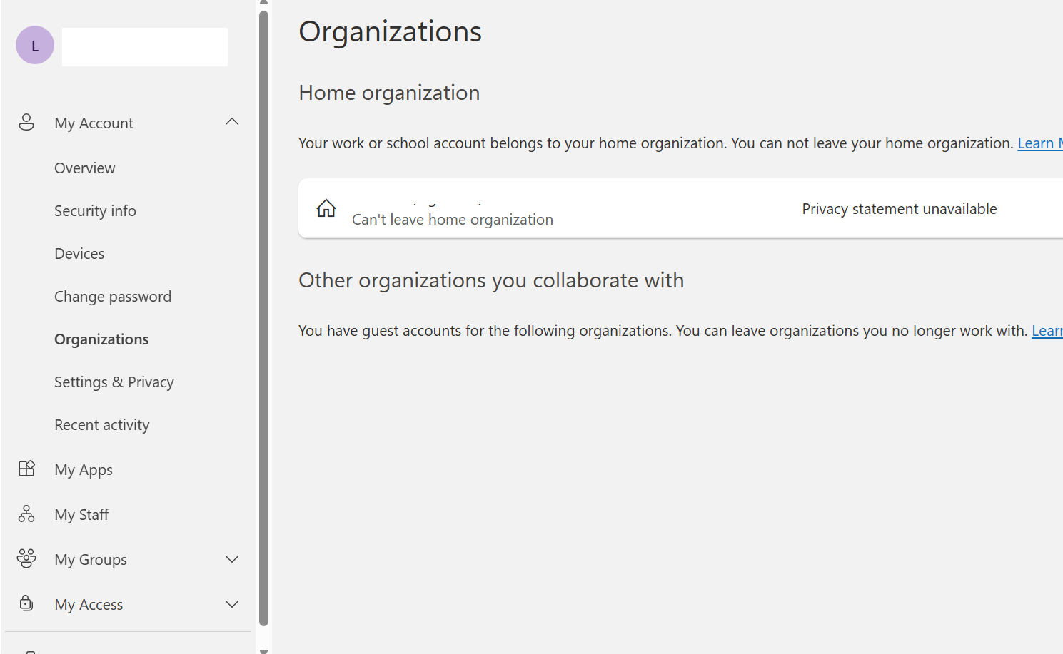Click the My Staff hierarchy icon
1063x654 pixels.
(26, 514)
